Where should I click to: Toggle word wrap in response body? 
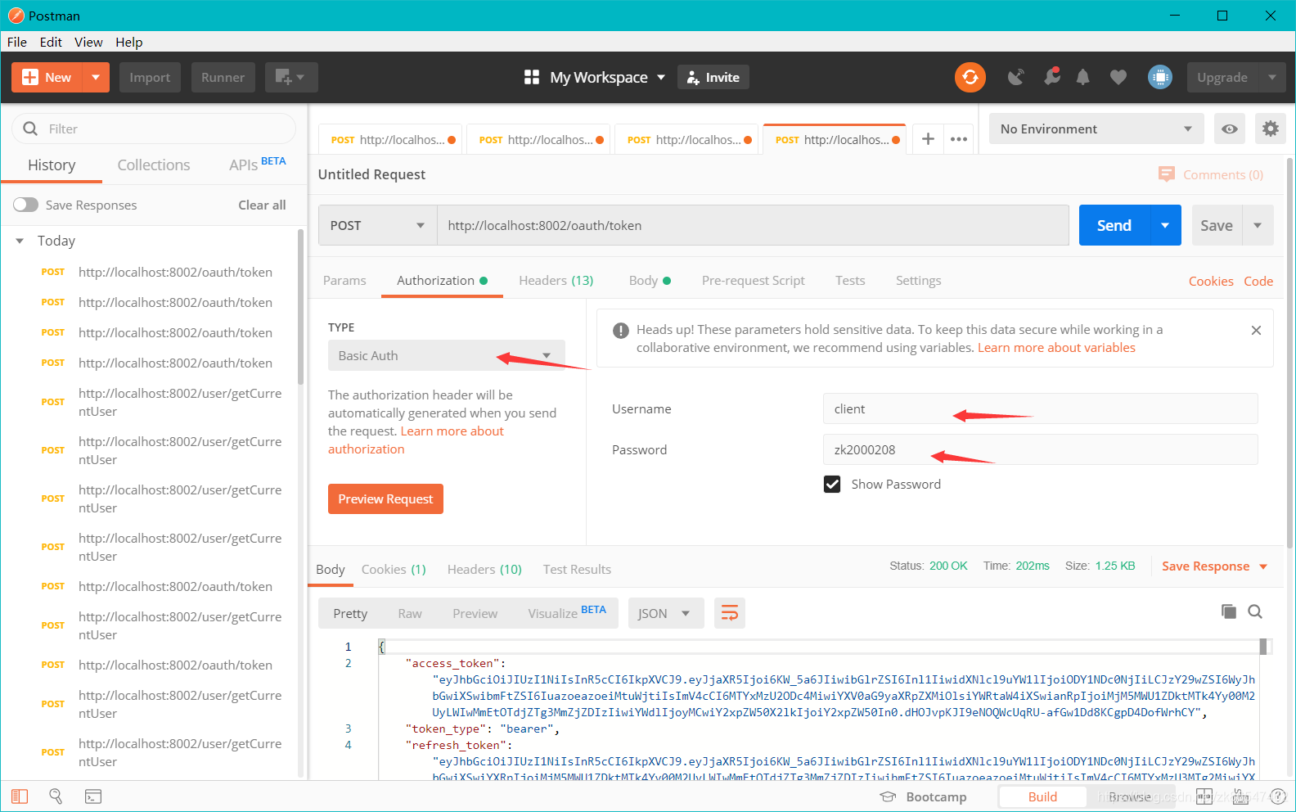[729, 613]
